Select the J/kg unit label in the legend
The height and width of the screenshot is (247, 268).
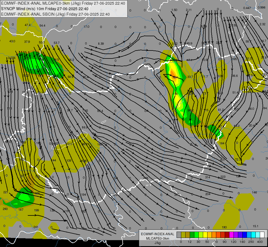pos(158,243)
